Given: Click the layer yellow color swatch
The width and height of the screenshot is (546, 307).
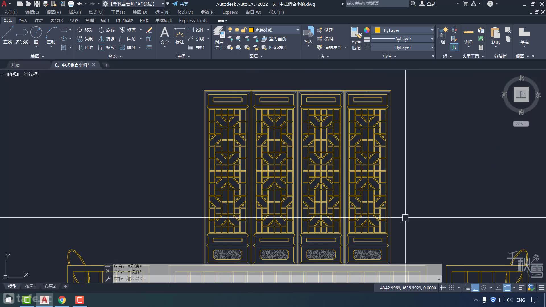Looking at the screenshot, I should pyautogui.click(x=251, y=30).
